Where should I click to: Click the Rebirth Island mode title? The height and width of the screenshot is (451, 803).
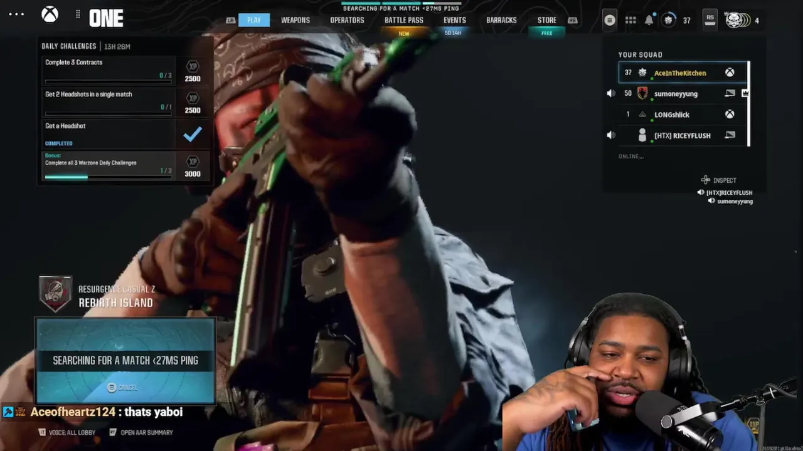[116, 303]
